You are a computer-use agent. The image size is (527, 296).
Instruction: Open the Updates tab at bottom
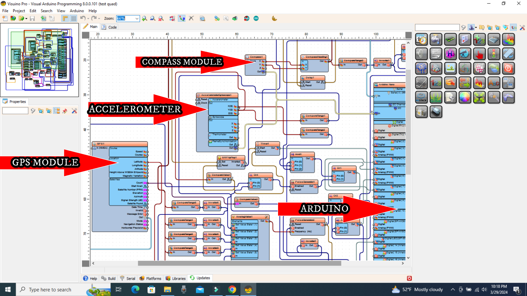click(x=200, y=278)
